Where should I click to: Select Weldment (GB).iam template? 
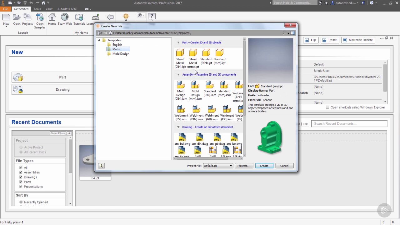(212, 113)
